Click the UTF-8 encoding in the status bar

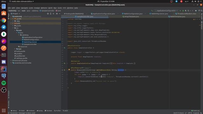[190, 113]
